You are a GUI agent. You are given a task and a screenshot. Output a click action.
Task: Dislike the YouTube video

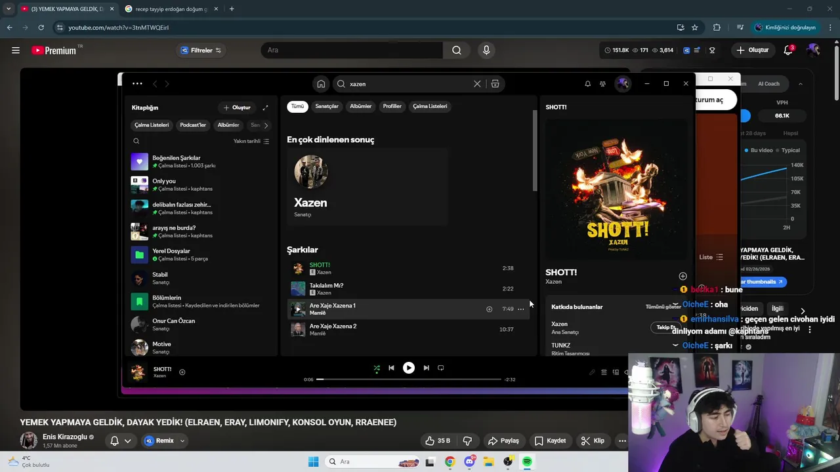(467, 441)
